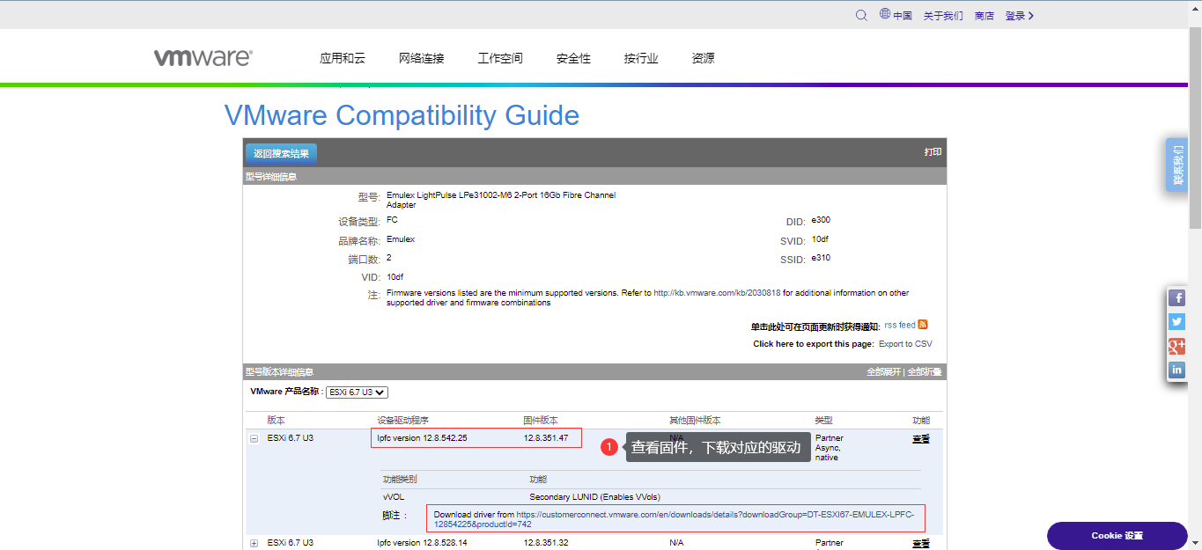1202x550 pixels.
Task: Click the search magnifier icon
Action: point(861,15)
